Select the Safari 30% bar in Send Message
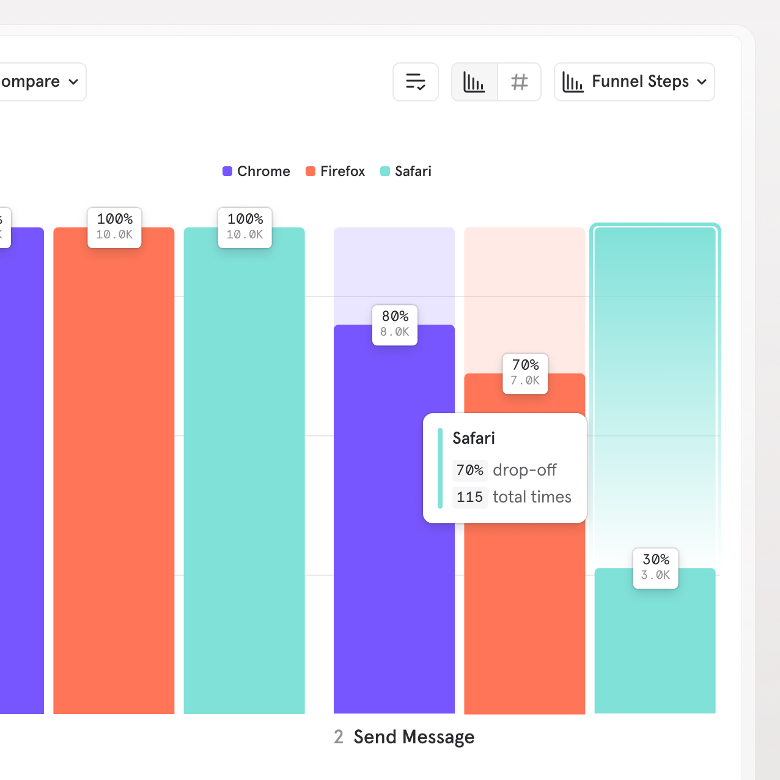Viewport: 780px width, 780px height. click(x=655, y=641)
